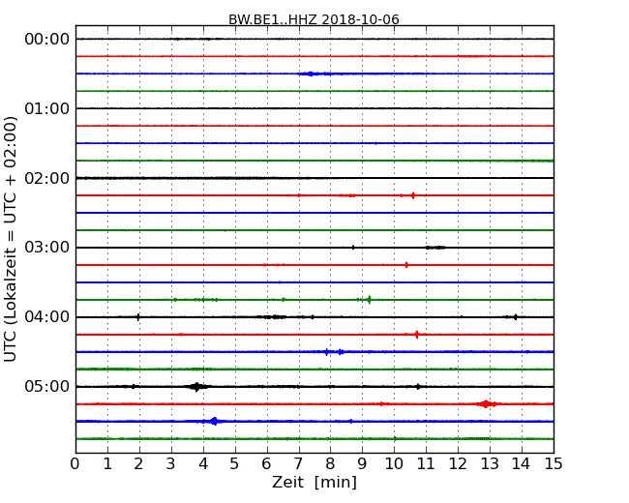
Task: Click the x-axis tick label 12
Action: (x=458, y=463)
